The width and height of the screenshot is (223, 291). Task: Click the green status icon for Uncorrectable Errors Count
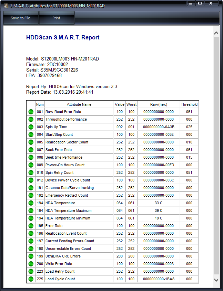coord(31,249)
